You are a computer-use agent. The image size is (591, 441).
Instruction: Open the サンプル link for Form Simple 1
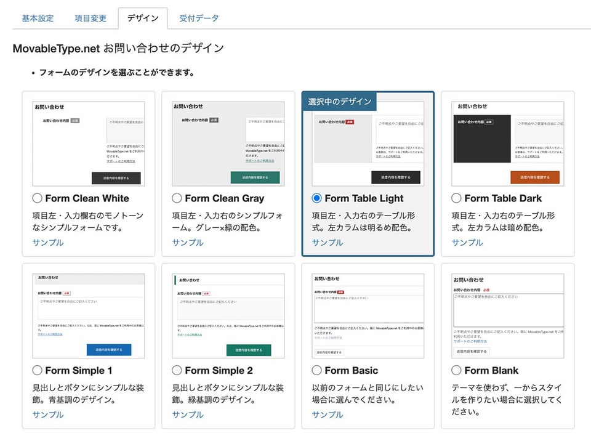point(48,415)
